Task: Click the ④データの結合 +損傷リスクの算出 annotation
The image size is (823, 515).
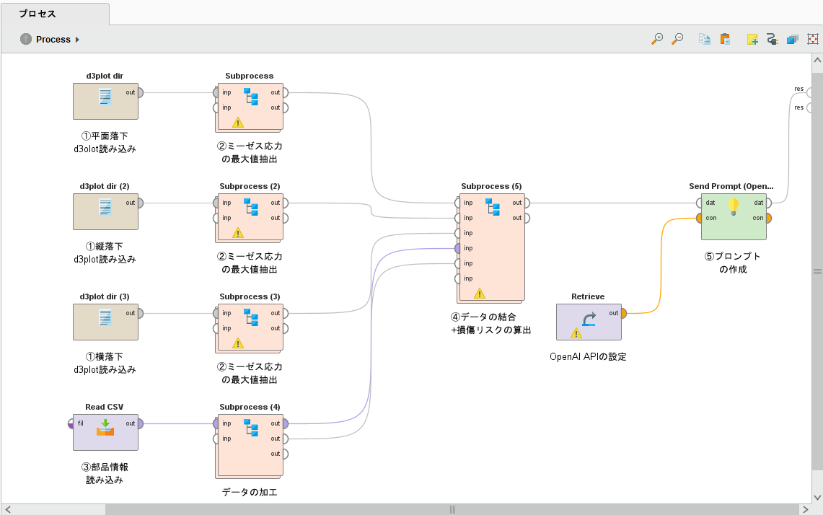Action: [x=491, y=323]
